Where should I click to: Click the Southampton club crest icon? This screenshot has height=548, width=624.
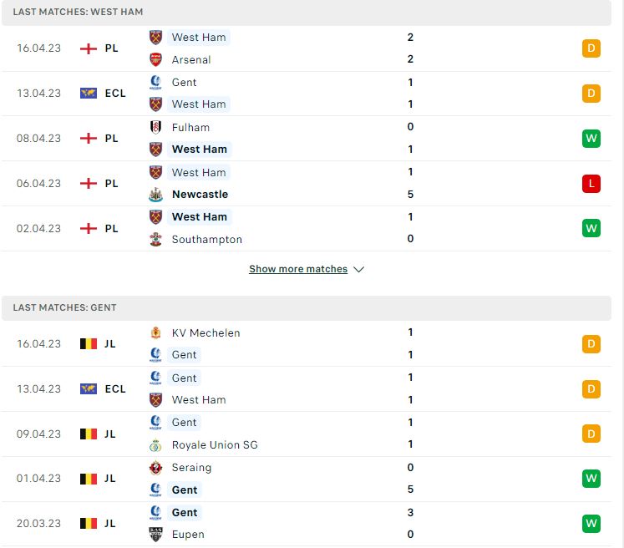pos(155,239)
